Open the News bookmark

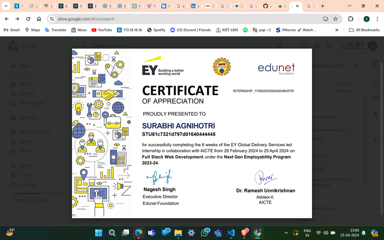[x=79, y=30]
